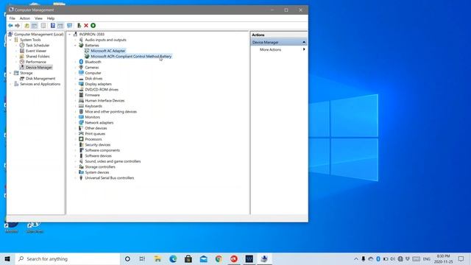
Task: Select Storage controllers row
Action: click(100, 167)
